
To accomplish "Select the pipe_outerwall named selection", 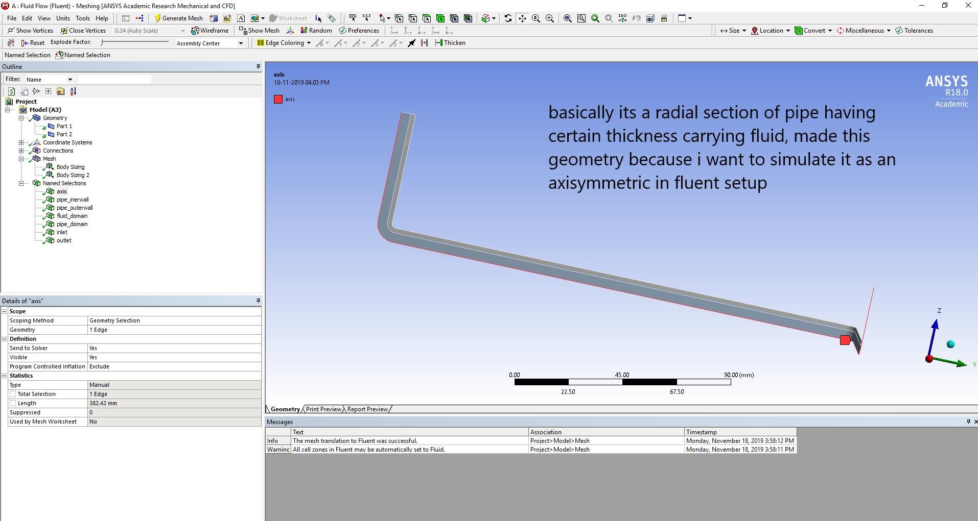I will (75, 208).
